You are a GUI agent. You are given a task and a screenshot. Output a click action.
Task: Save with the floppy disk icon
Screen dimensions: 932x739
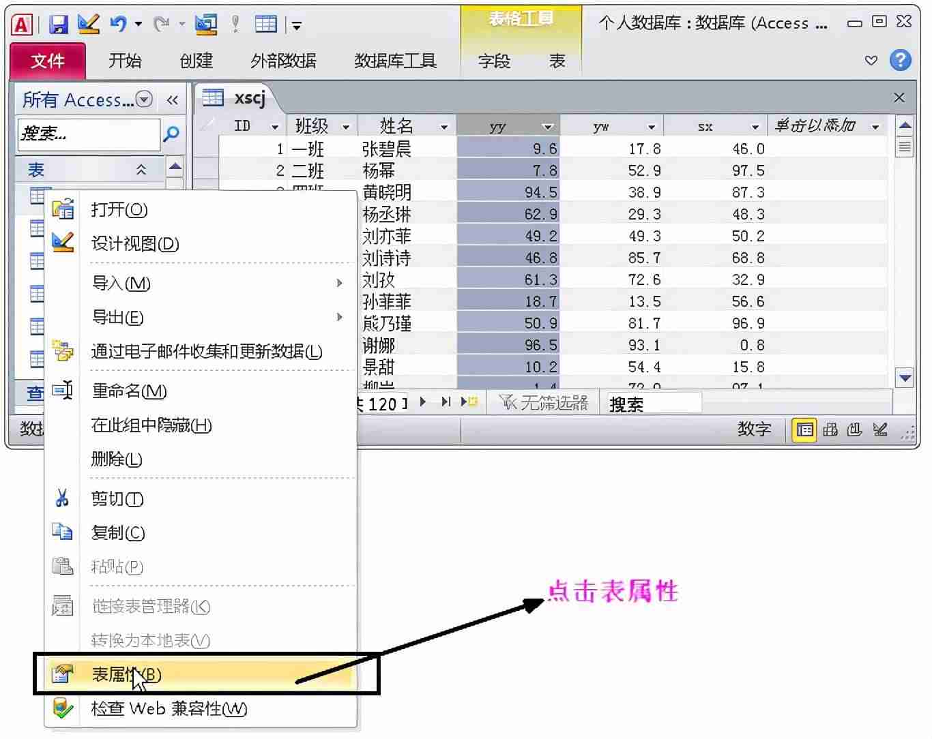pos(59,25)
